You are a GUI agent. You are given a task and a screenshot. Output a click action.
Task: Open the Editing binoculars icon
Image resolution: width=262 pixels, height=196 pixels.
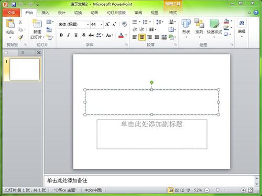[x=242, y=23]
